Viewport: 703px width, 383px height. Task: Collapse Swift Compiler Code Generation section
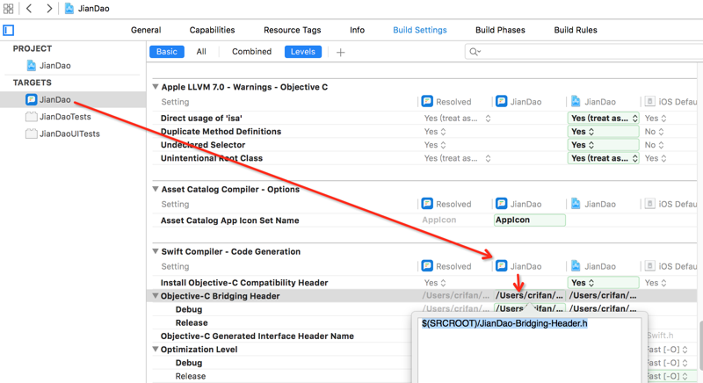156,251
